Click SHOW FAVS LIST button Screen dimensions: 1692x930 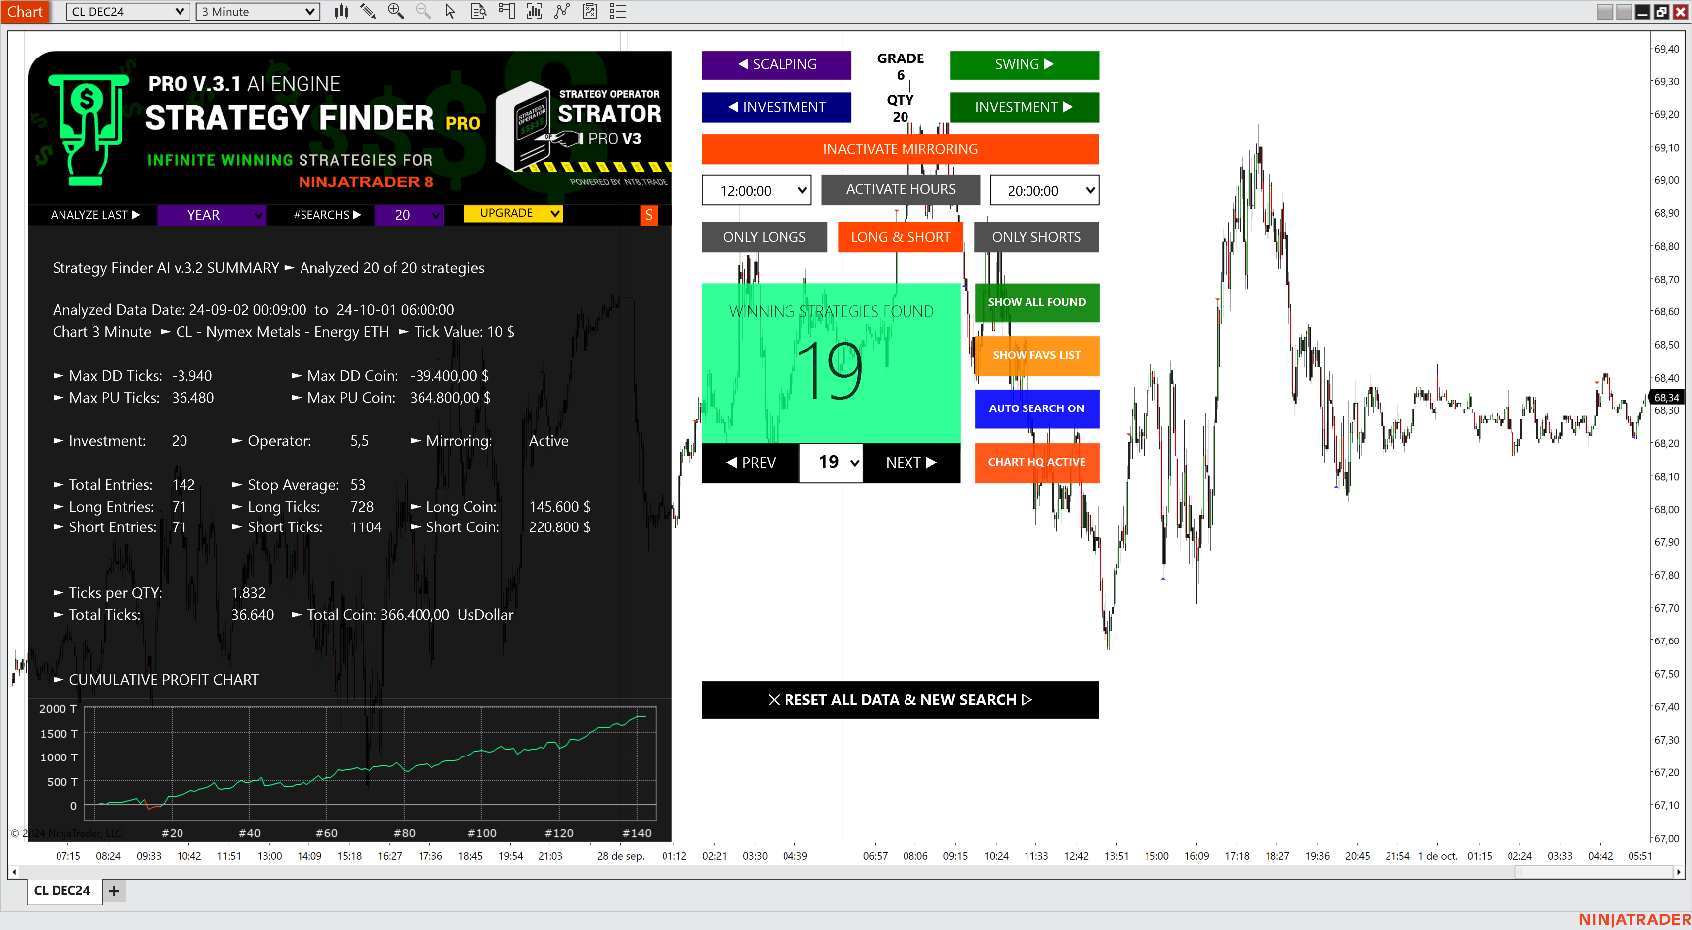pyautogui.click(x=1036, y=355)
